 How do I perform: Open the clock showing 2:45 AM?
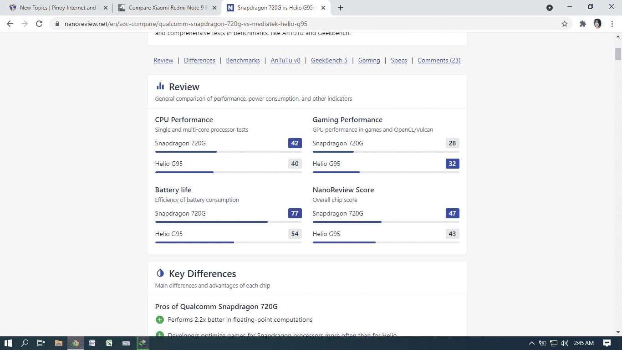[584, 343]
